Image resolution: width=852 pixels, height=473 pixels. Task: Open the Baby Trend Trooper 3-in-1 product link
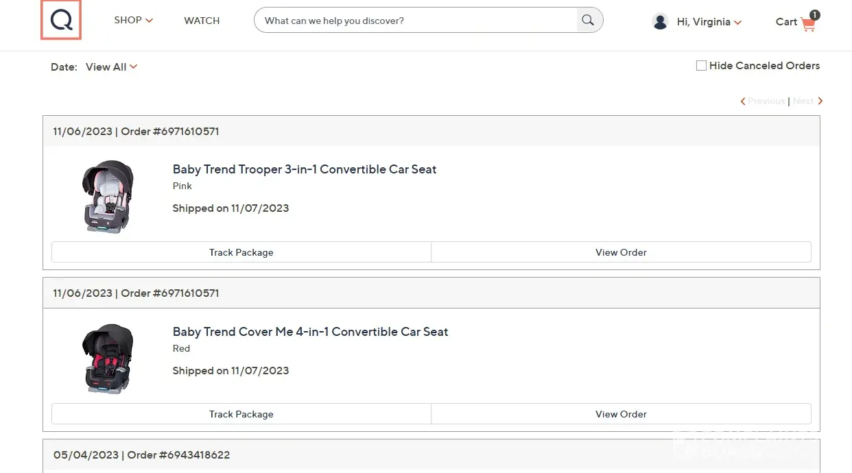pyautogui.click(x=305, y=169)
